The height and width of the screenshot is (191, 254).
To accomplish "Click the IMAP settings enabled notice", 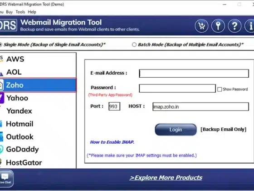I will 142,156.
